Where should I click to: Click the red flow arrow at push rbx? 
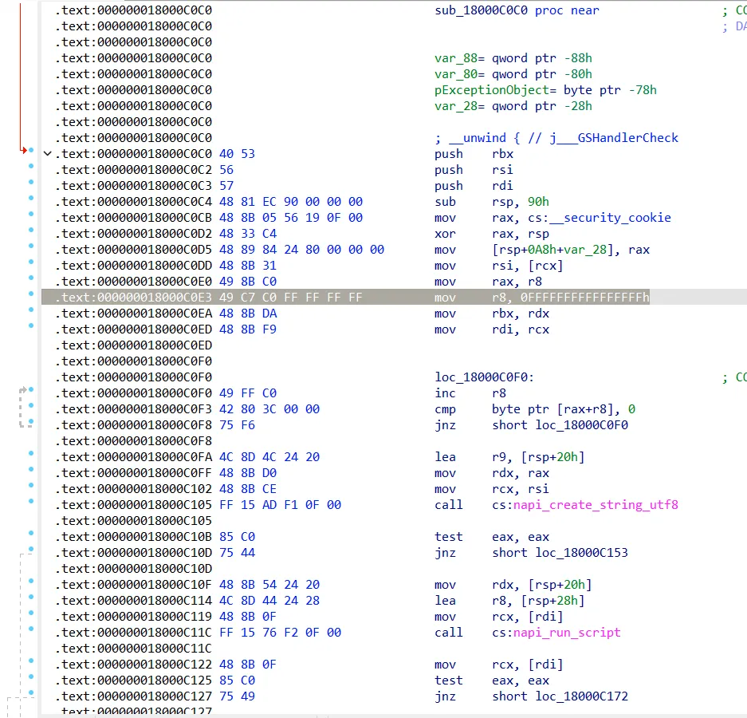click(24, 150)
